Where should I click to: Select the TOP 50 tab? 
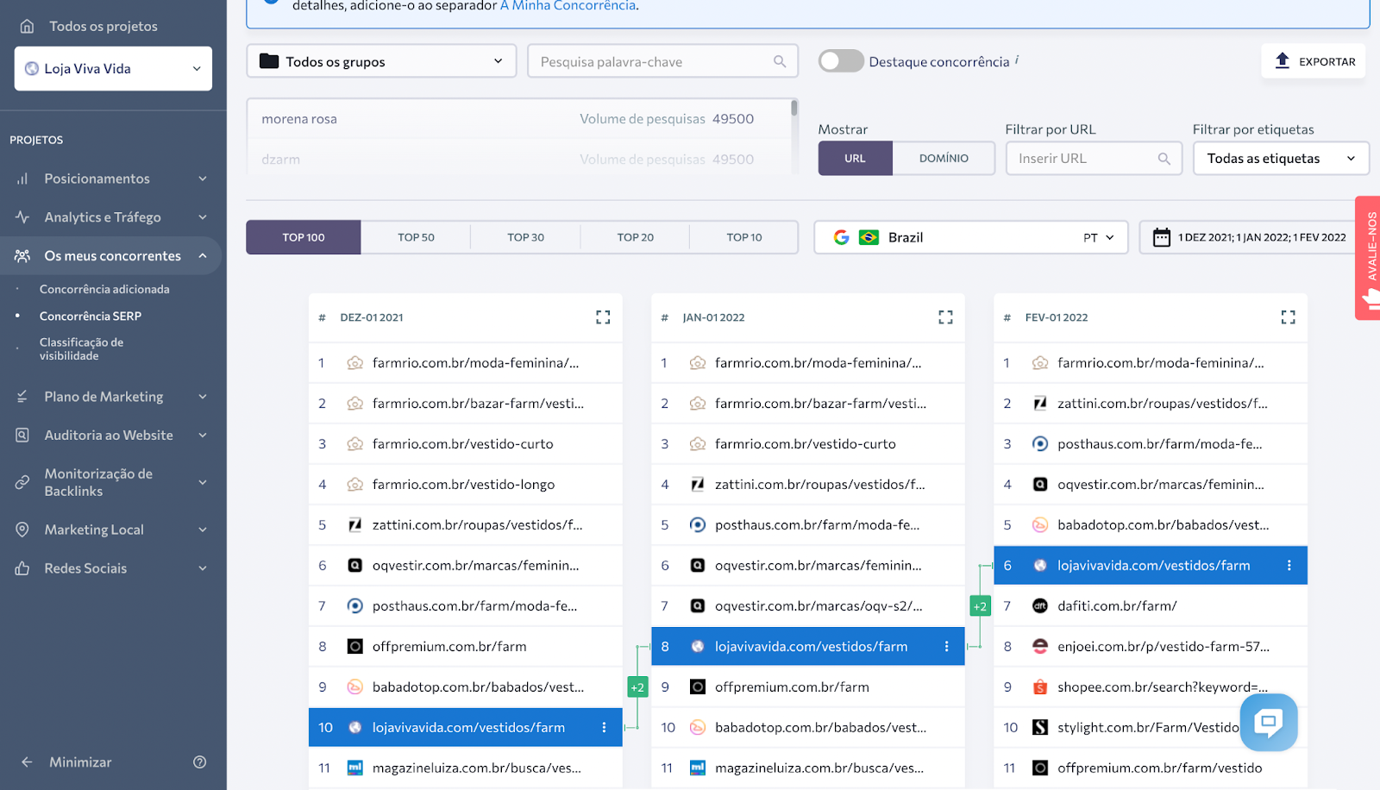[416, 237]
